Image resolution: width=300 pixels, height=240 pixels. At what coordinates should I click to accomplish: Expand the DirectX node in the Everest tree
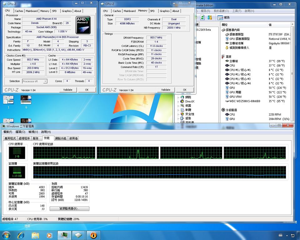click(x=178, y=102)
